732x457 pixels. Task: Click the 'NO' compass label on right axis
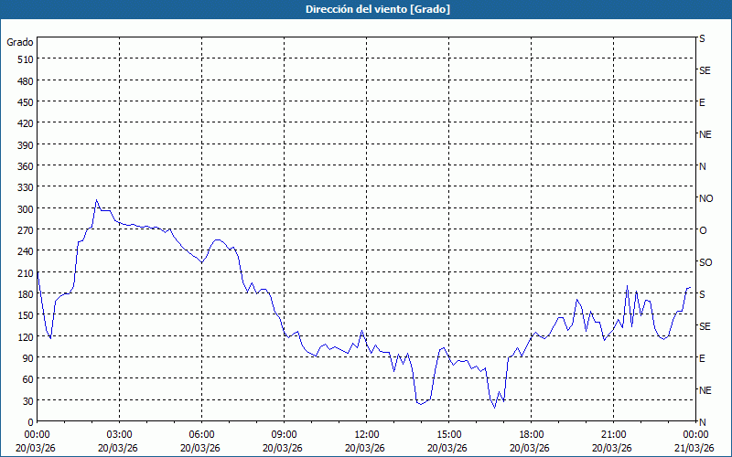705,198
